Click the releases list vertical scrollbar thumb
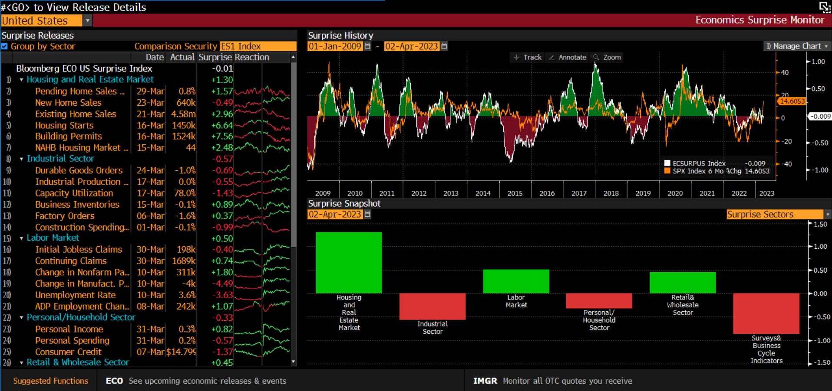This screenshot has height=391, width=832. pyautogui.click(x=294, y=155)
